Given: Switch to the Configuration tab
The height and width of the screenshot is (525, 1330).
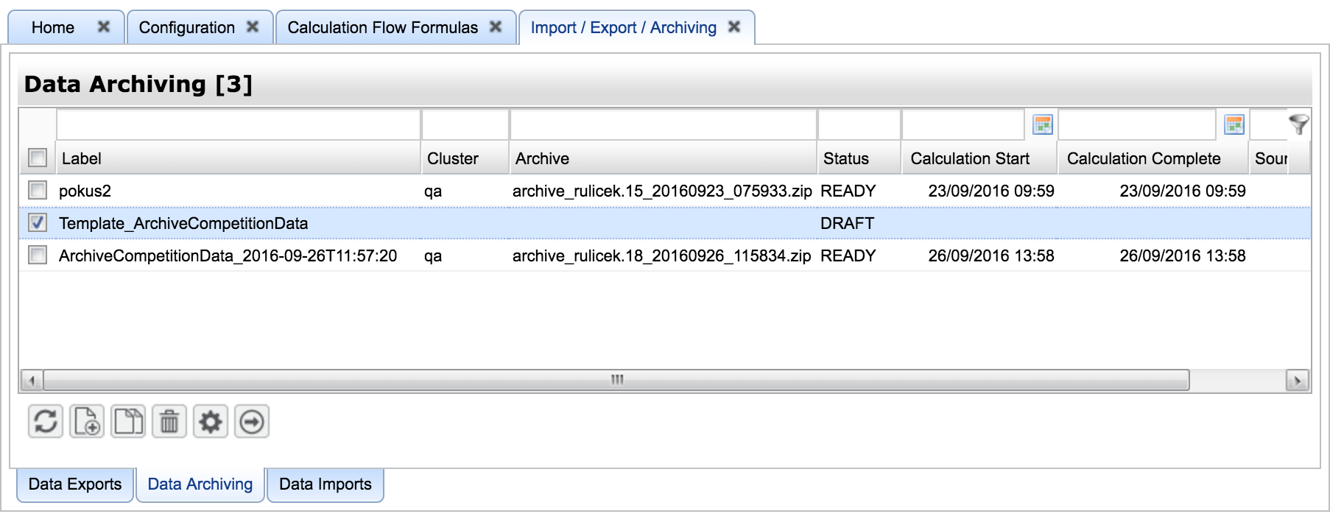Looking at the screenshot, I should (187, 28).
